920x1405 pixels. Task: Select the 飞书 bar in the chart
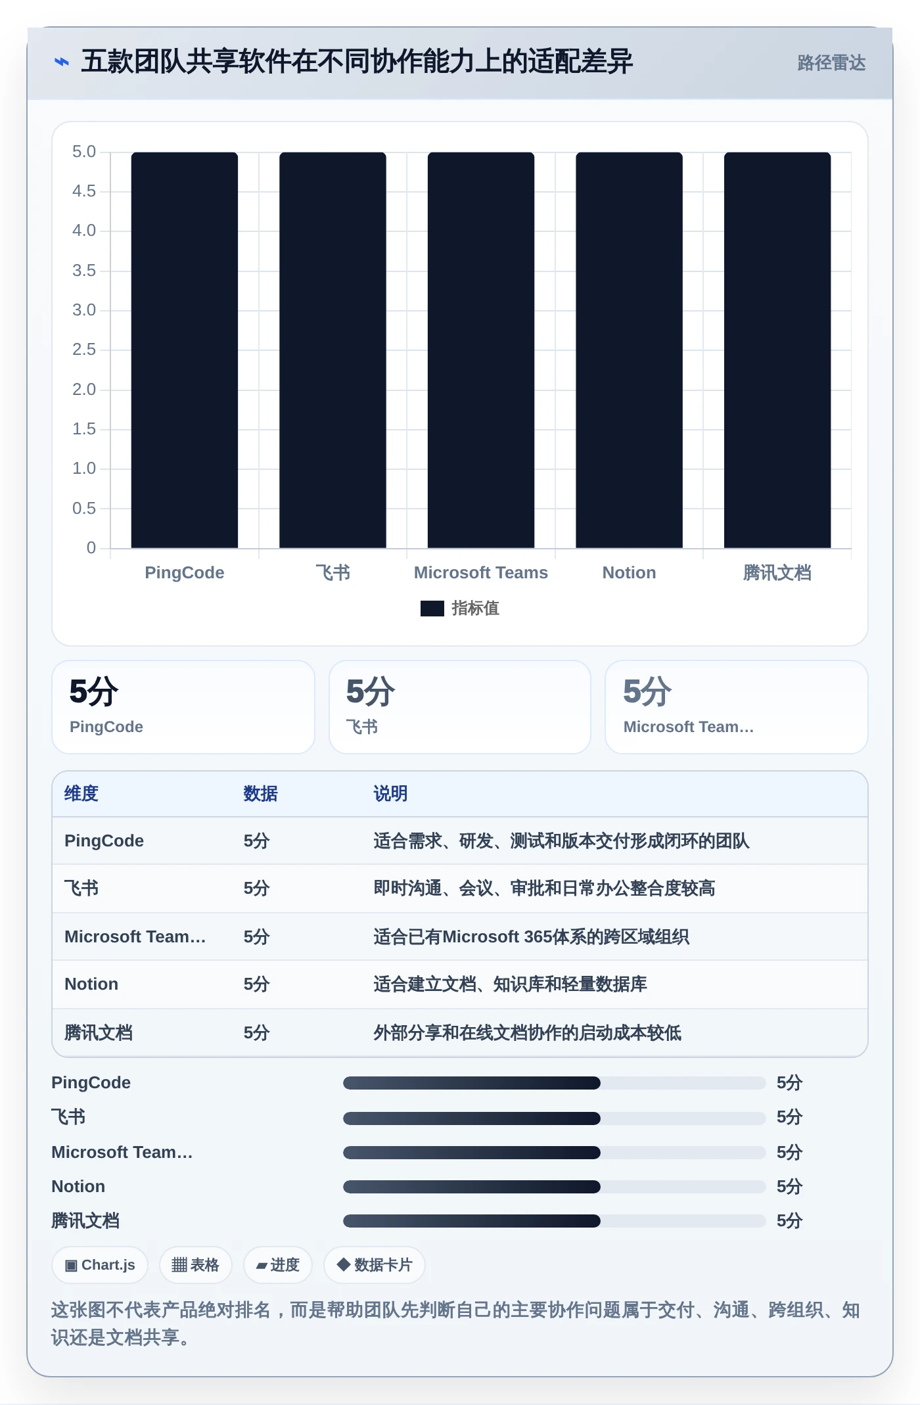[x=333, y=350]
